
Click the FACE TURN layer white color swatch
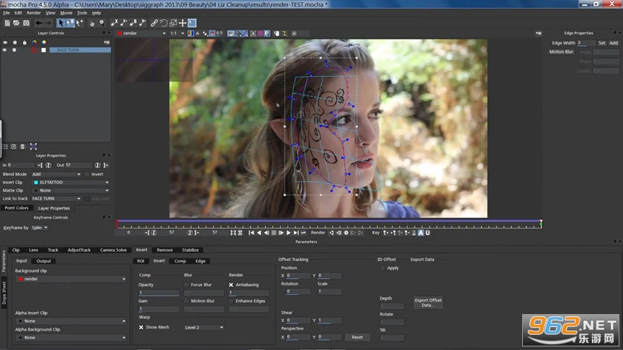pos(44,50)
